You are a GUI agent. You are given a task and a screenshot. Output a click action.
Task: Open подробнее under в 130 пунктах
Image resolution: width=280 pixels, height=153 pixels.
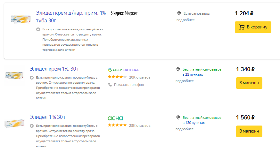point(185,129)
